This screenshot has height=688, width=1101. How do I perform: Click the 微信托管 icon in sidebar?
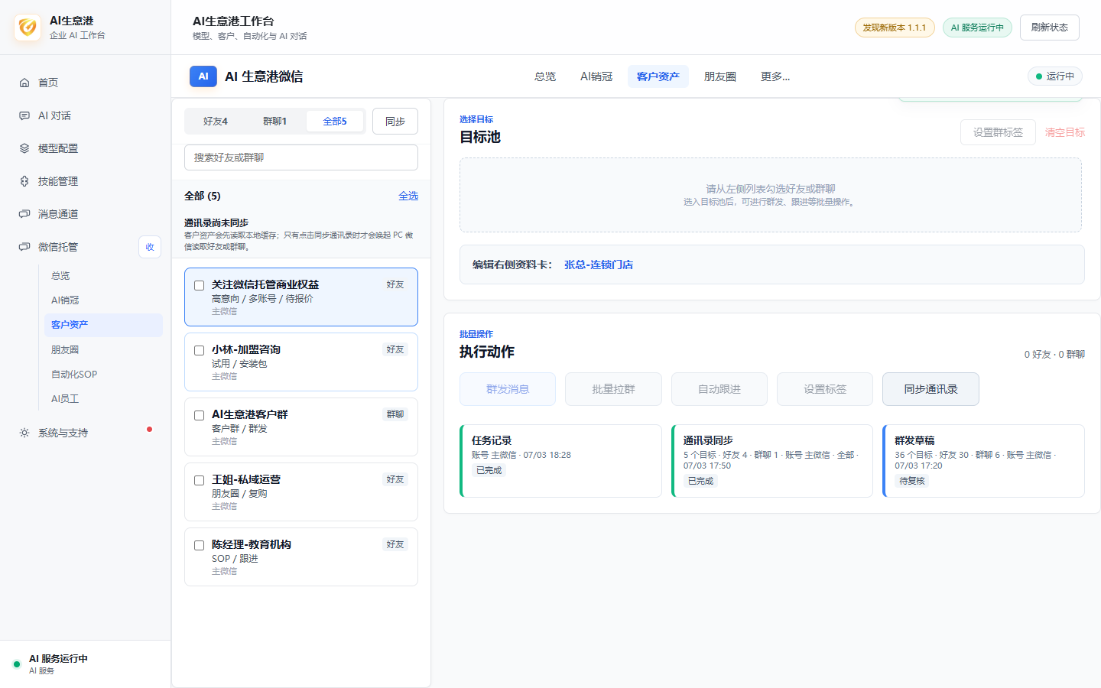(x=24, y=247)
